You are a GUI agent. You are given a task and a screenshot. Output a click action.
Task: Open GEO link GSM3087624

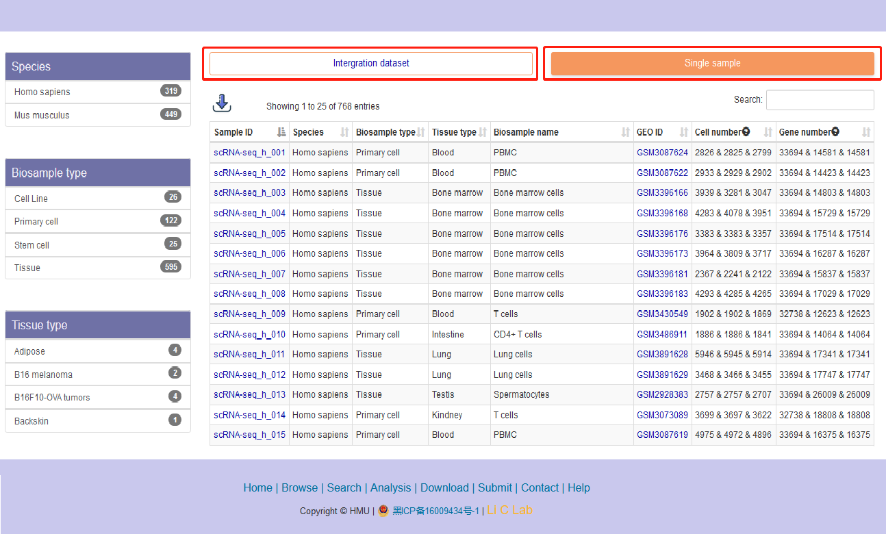[662, 153]
